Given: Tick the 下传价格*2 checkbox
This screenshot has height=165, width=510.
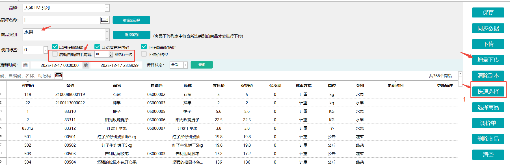Looking at the screenshot, I should pyautogui.click(x=144, y=54).
